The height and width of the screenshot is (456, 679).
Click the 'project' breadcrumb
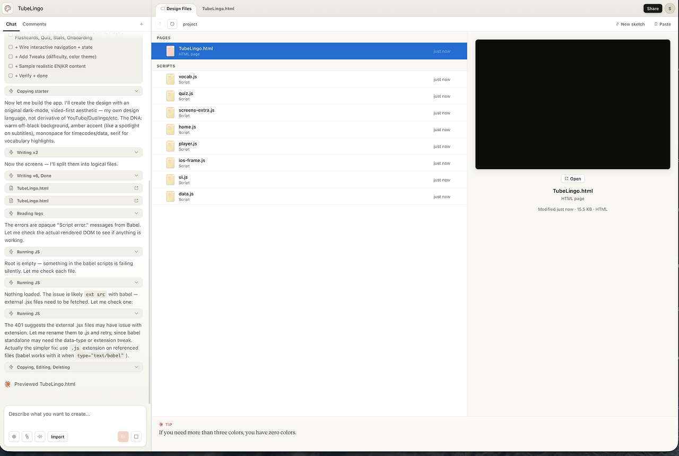point(190,24)
